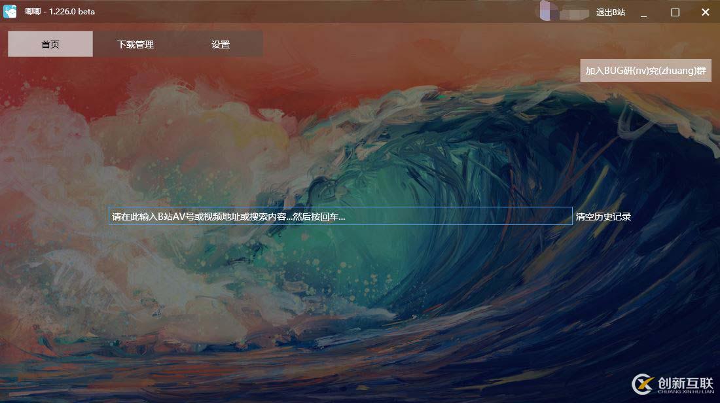Click the blurred username beside 退出B站

pyautogui.click(x=571, y=12)
